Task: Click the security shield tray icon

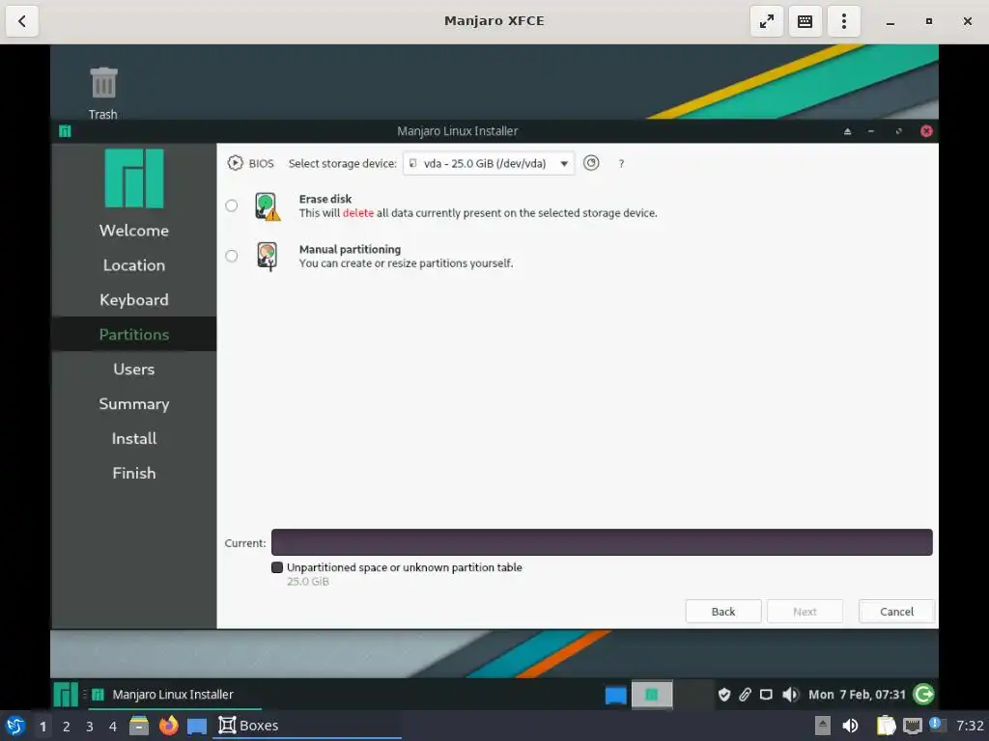Action: [x=724, y=695]
